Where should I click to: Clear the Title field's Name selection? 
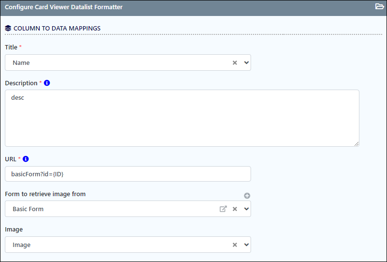coord(235,63)
